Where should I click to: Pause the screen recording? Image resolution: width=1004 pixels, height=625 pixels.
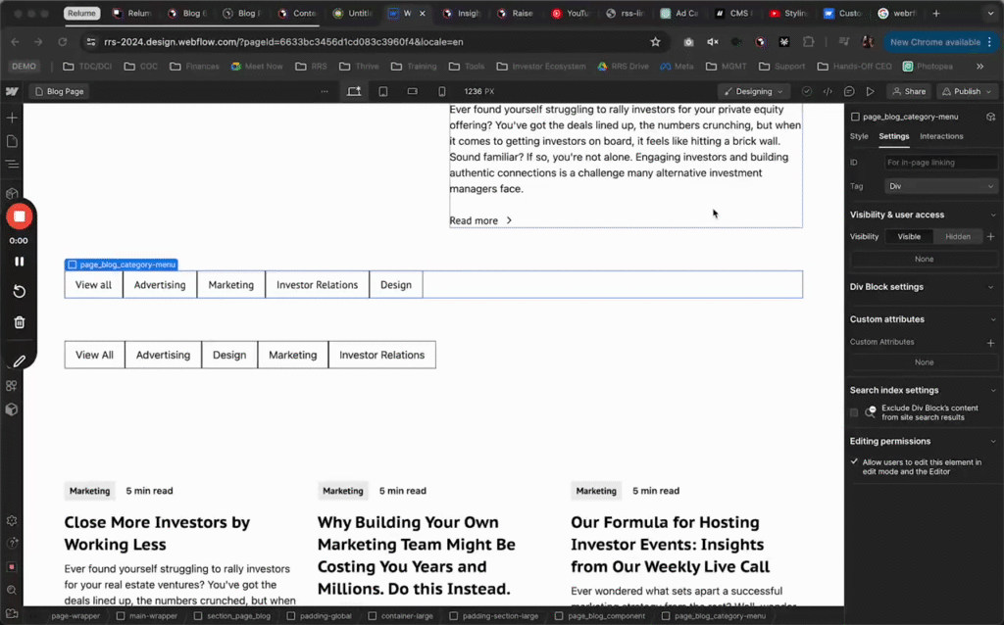coord(20,262)
